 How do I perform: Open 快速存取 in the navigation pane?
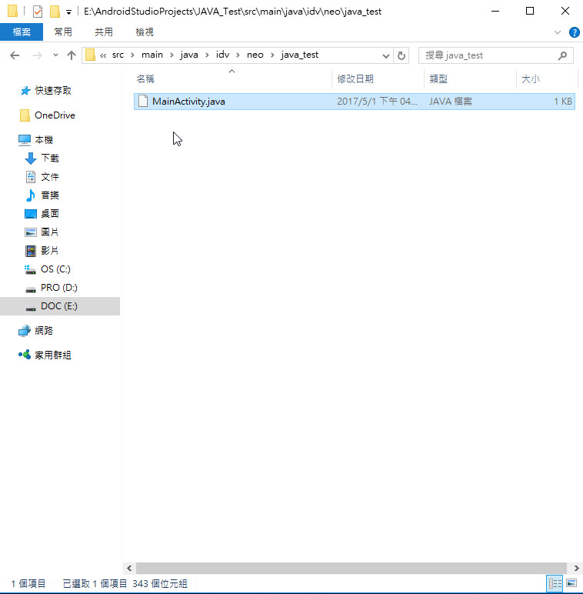(x=53, y=91)
